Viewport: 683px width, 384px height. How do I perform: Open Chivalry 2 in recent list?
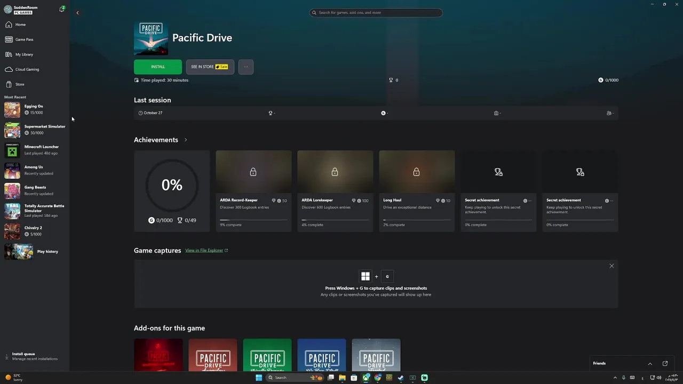click(x=35, y=231)
